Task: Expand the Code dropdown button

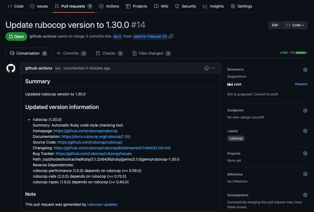Action: 295,25
